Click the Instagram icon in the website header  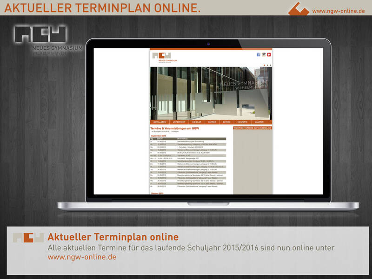(x=264, y=54)
